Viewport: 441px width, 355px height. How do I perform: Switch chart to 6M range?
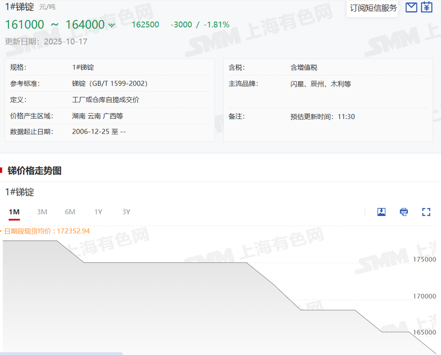click(x=70, y=212)
